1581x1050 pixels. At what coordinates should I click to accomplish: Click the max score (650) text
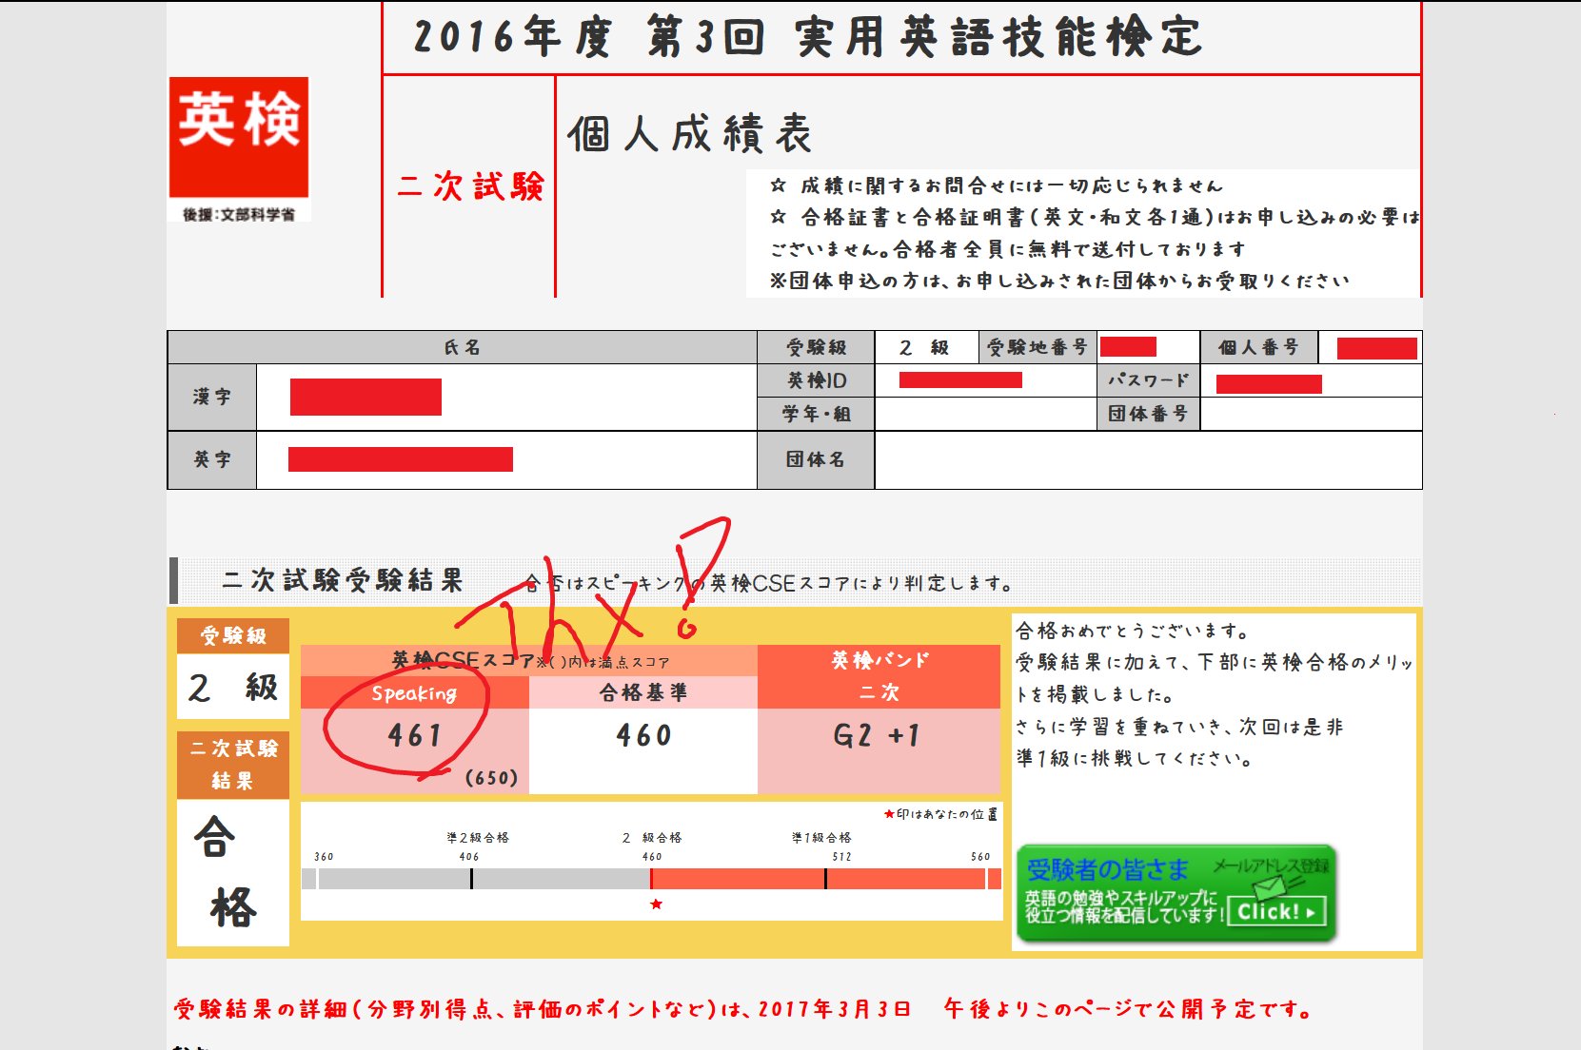point(491,778)
